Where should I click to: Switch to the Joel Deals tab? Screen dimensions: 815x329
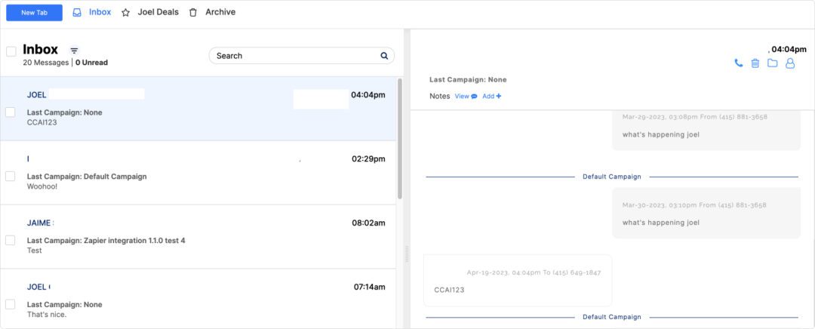(x=158, y=12)
